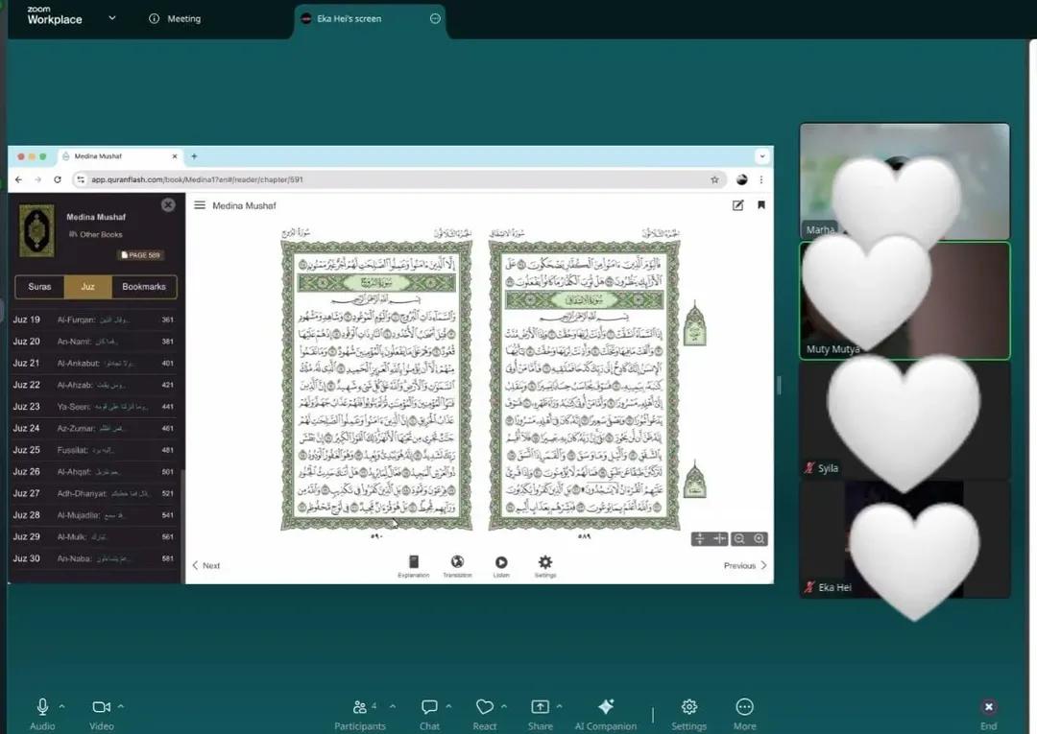The image size is (1037, 734).
Task: Open the Translation globe icon
Action: click(457, 563)
